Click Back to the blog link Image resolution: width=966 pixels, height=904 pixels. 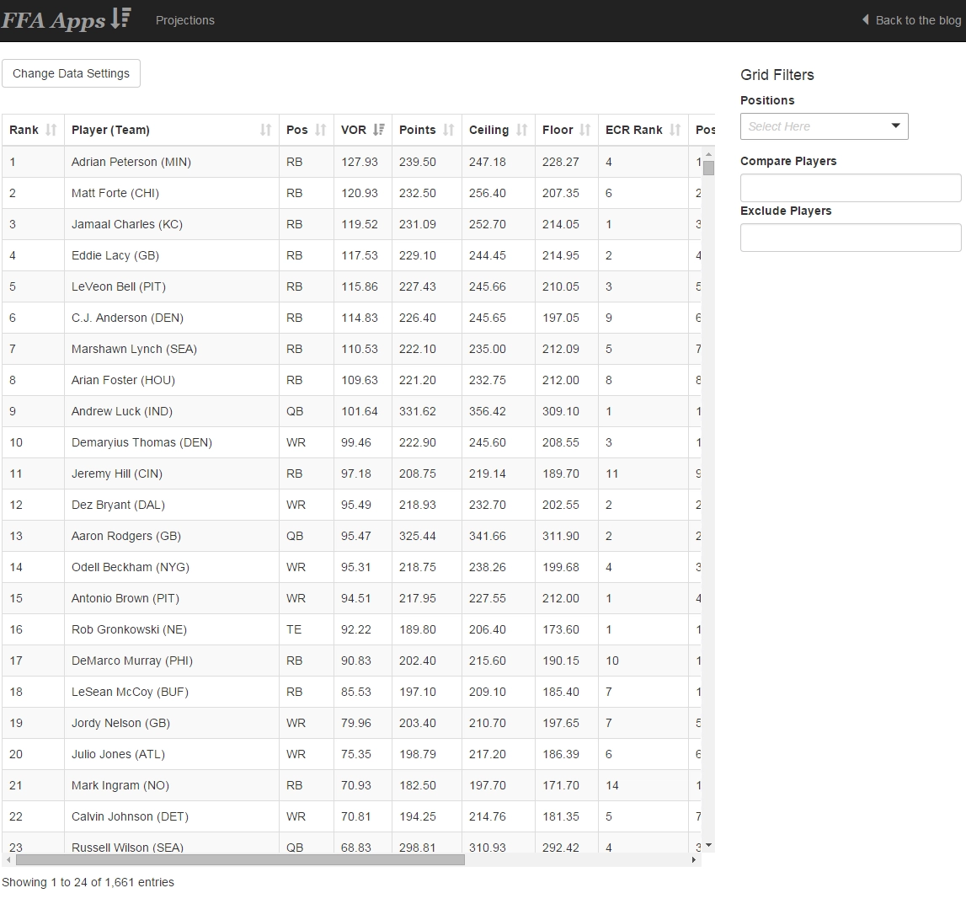pyautogui.click(x=911, y=20)
